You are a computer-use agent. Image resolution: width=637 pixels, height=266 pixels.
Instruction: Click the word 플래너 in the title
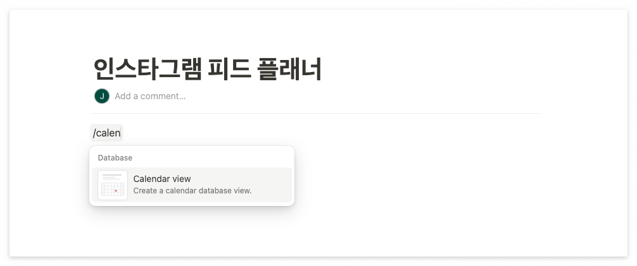coord(289,70)
